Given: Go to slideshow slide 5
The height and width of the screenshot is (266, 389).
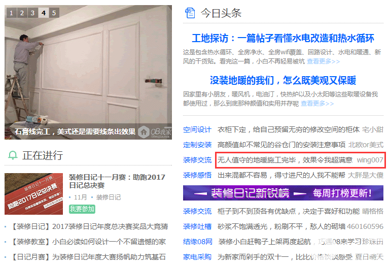Looking at the screenshot, I should tap(54, 13).
